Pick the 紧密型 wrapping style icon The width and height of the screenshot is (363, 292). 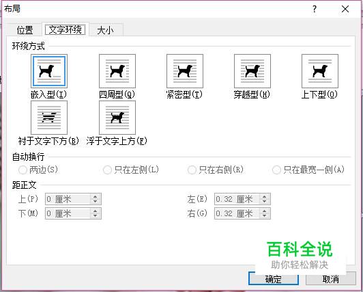click(x=185, y=71)
